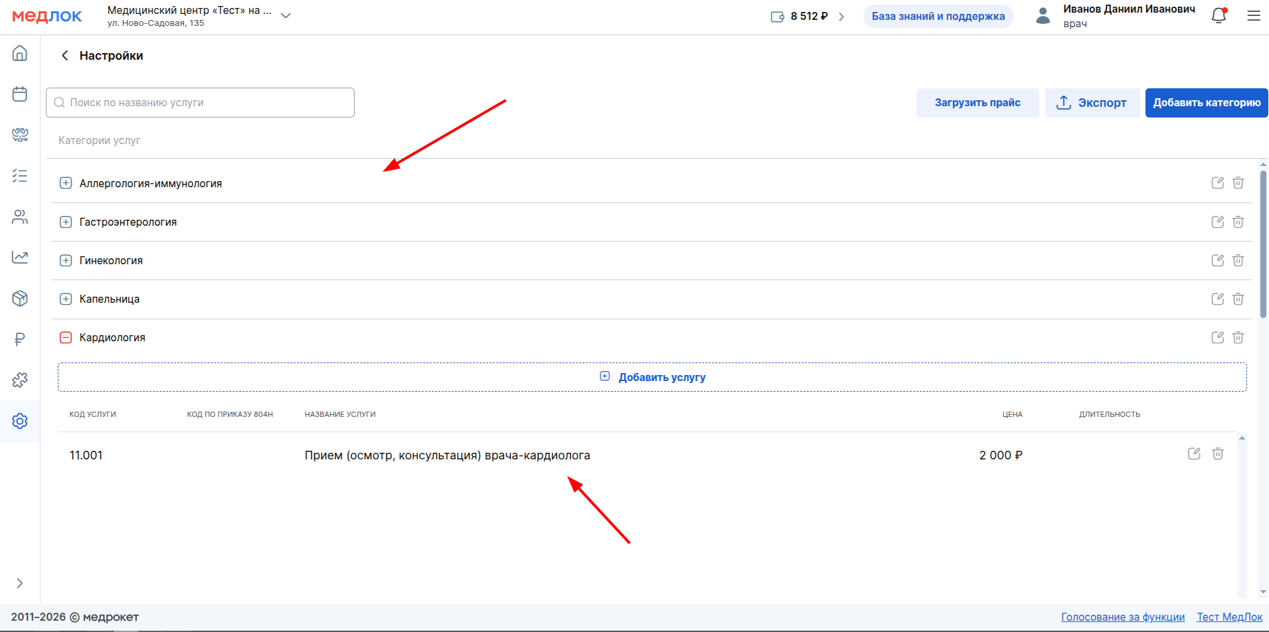Edit the Аллергология-иммунология category
1269x632 pixels.
pos(1217,183)
